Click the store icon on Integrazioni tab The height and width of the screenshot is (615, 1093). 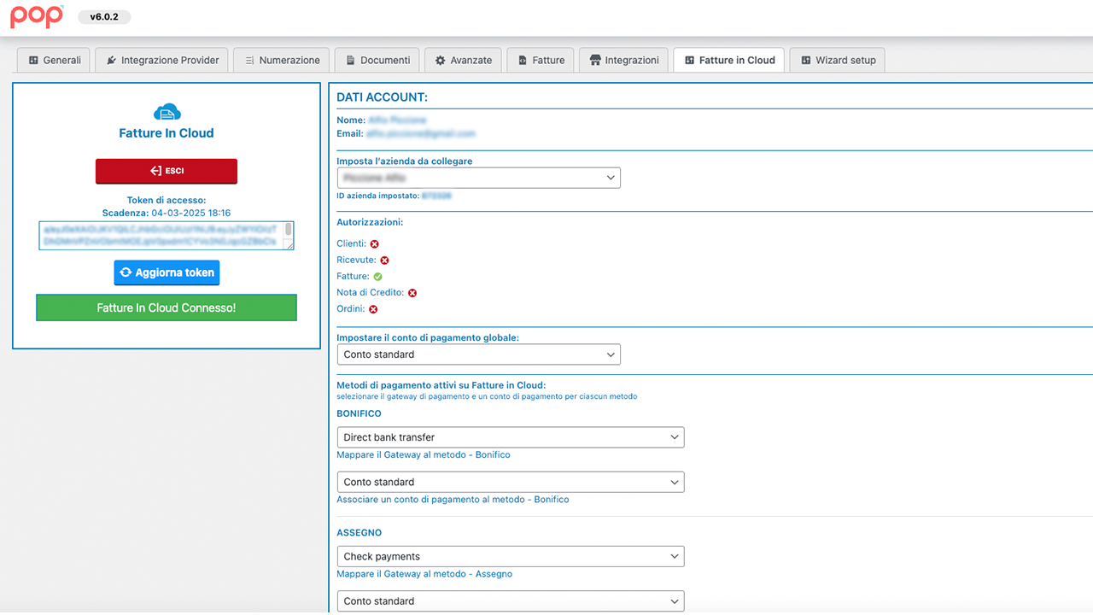point(595,61)
